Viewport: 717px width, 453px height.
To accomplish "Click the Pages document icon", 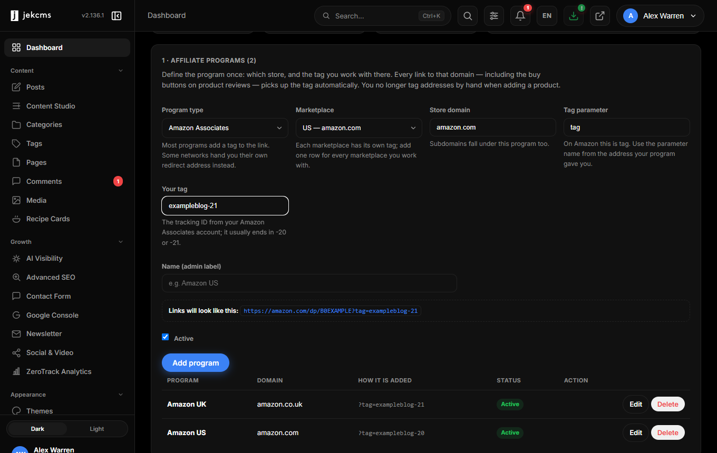I will (x=16, y=162).
